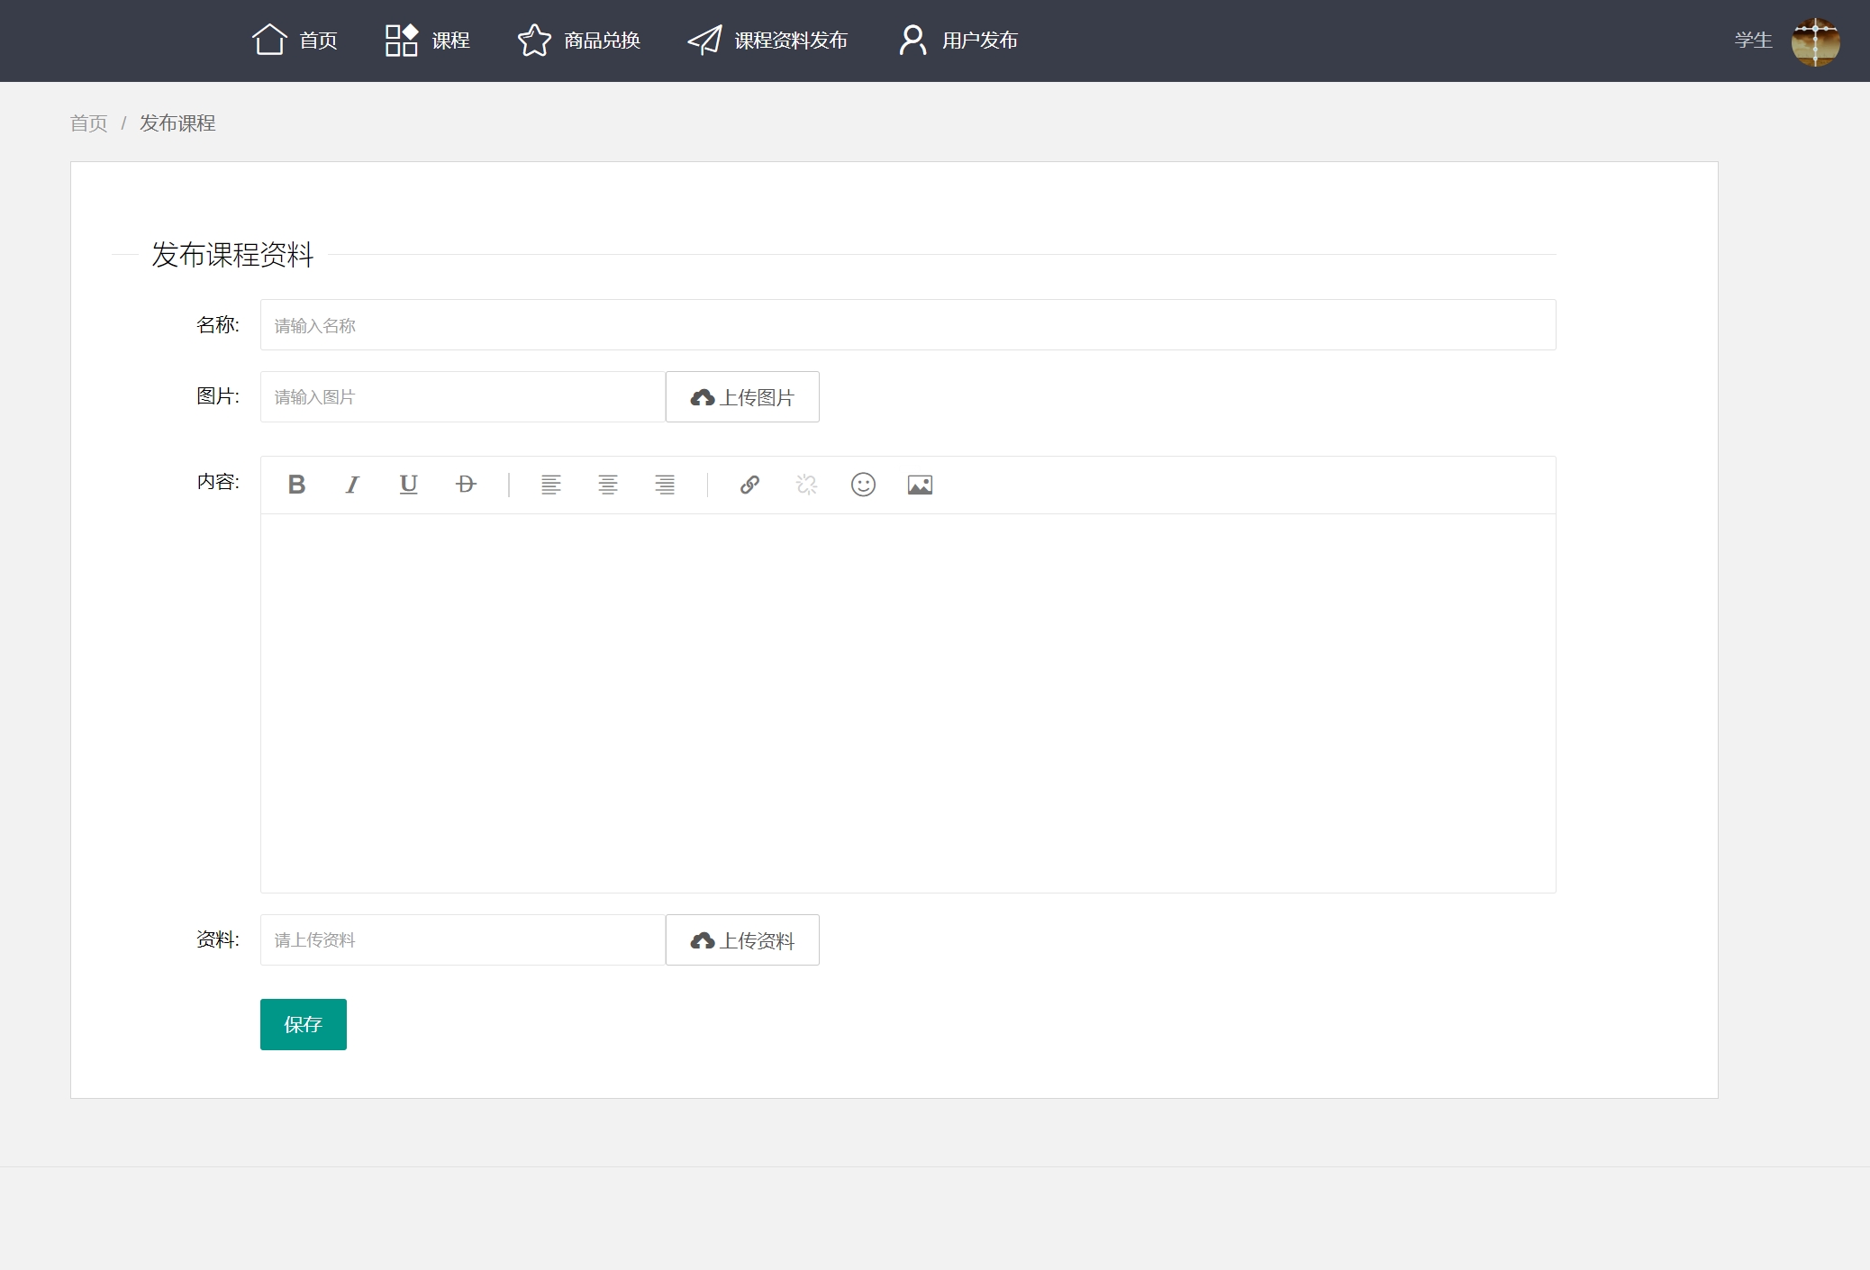1870x1270 pixels.
Task: Open the 商品兑换 navigation item
Action: coord(579,41)
